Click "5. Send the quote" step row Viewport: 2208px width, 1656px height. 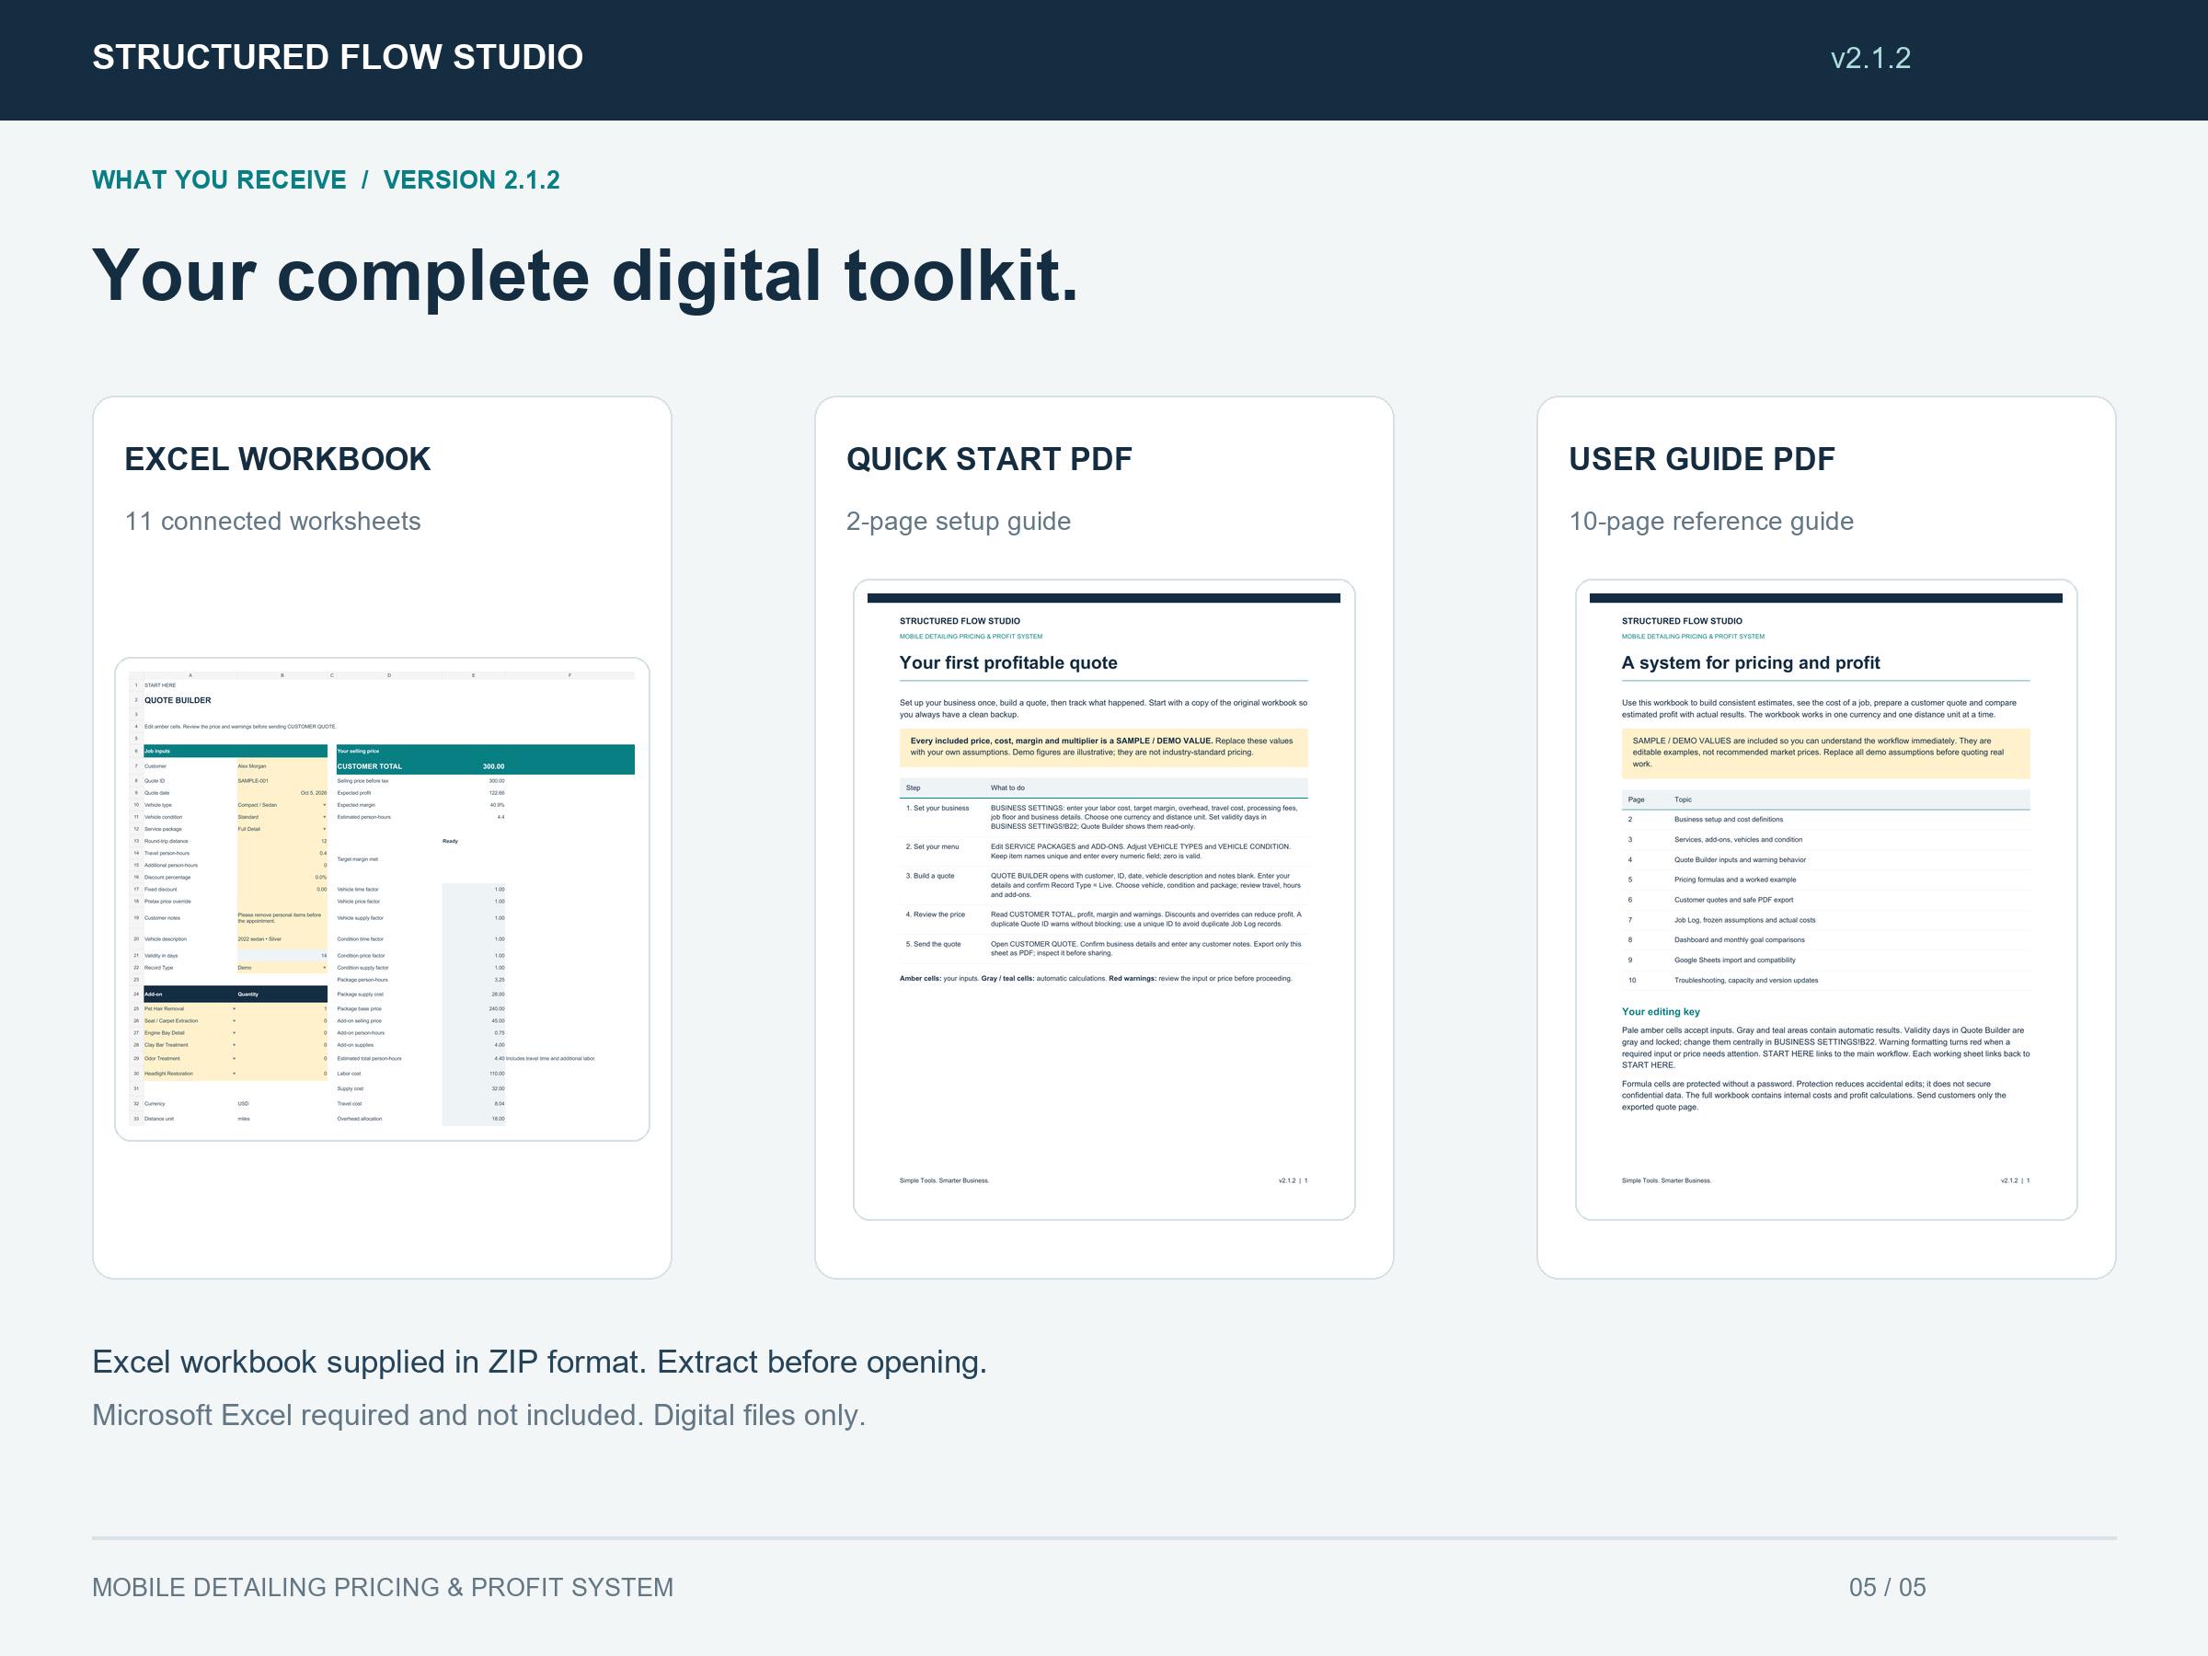(x=1104, y=949)
